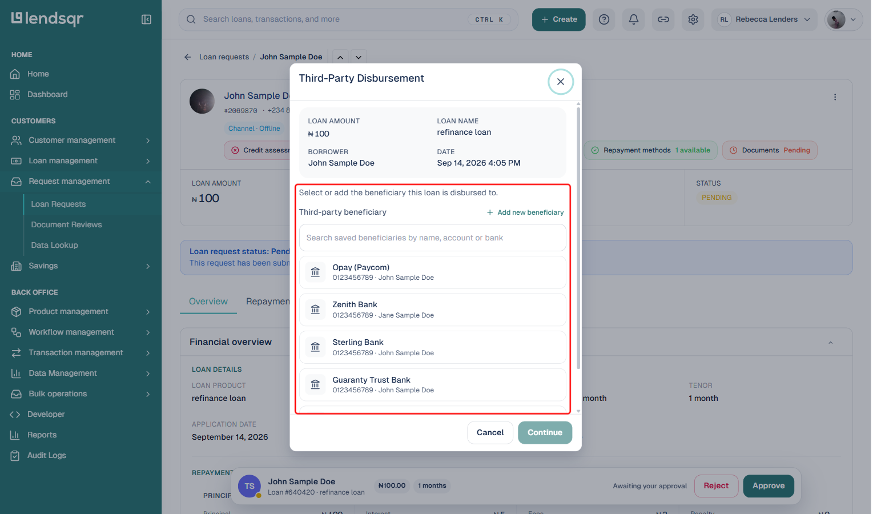Click the lendsqr logo

tap(47, 19)
